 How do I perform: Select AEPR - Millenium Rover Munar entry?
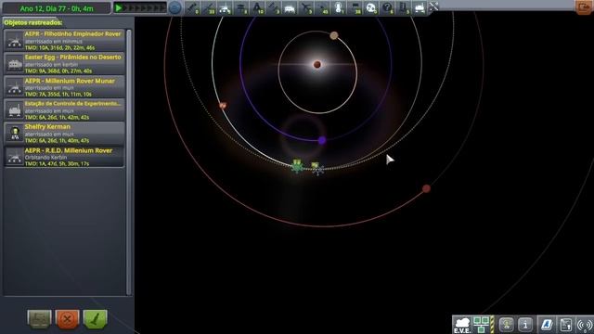pos(64,86)
